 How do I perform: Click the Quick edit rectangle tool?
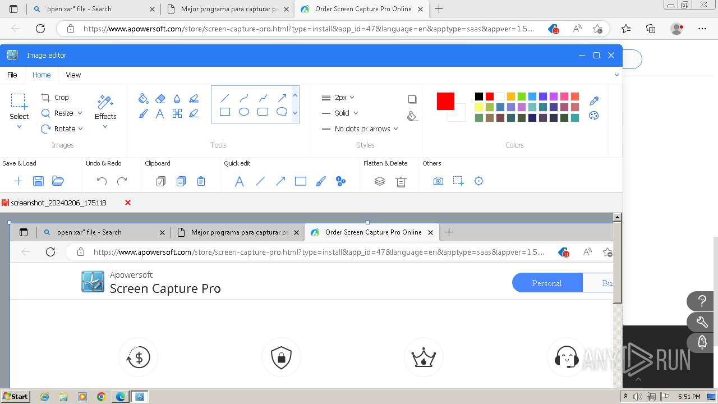[x=301, y=181]
